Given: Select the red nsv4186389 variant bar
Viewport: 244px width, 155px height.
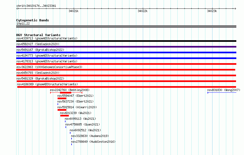Looking at the screenshot, I should pyautogui.click(x=127, y=87).
